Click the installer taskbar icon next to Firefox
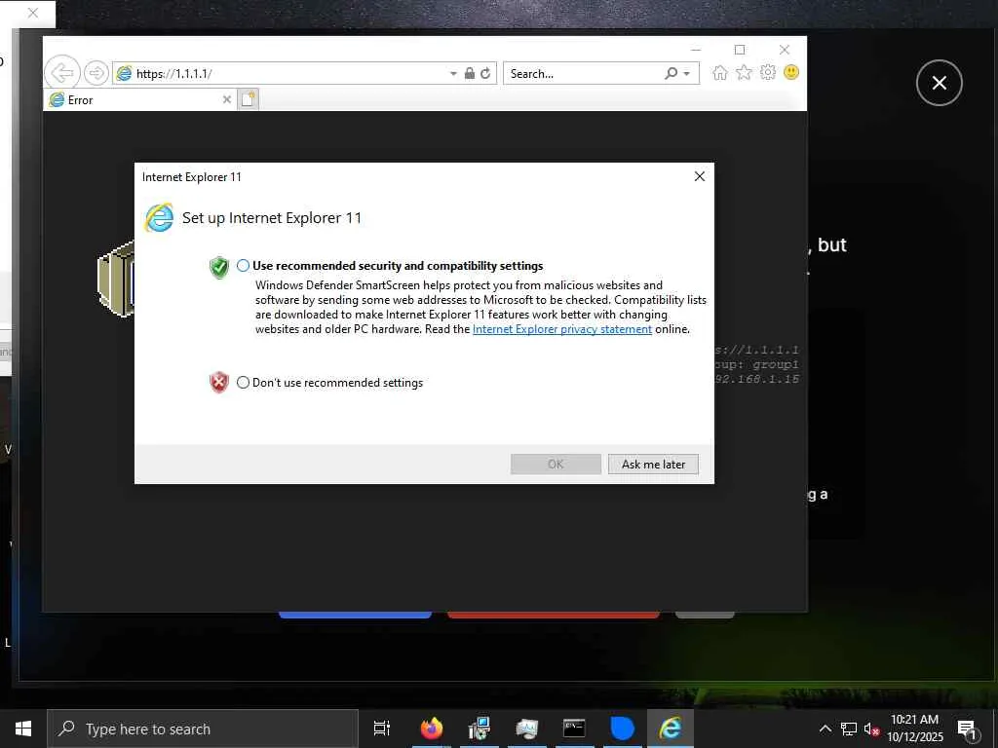The height and width of the screenshot is (748, 998). 479,729
